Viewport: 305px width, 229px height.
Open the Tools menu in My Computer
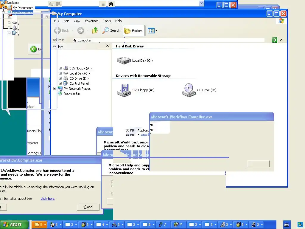click(107, 21)
